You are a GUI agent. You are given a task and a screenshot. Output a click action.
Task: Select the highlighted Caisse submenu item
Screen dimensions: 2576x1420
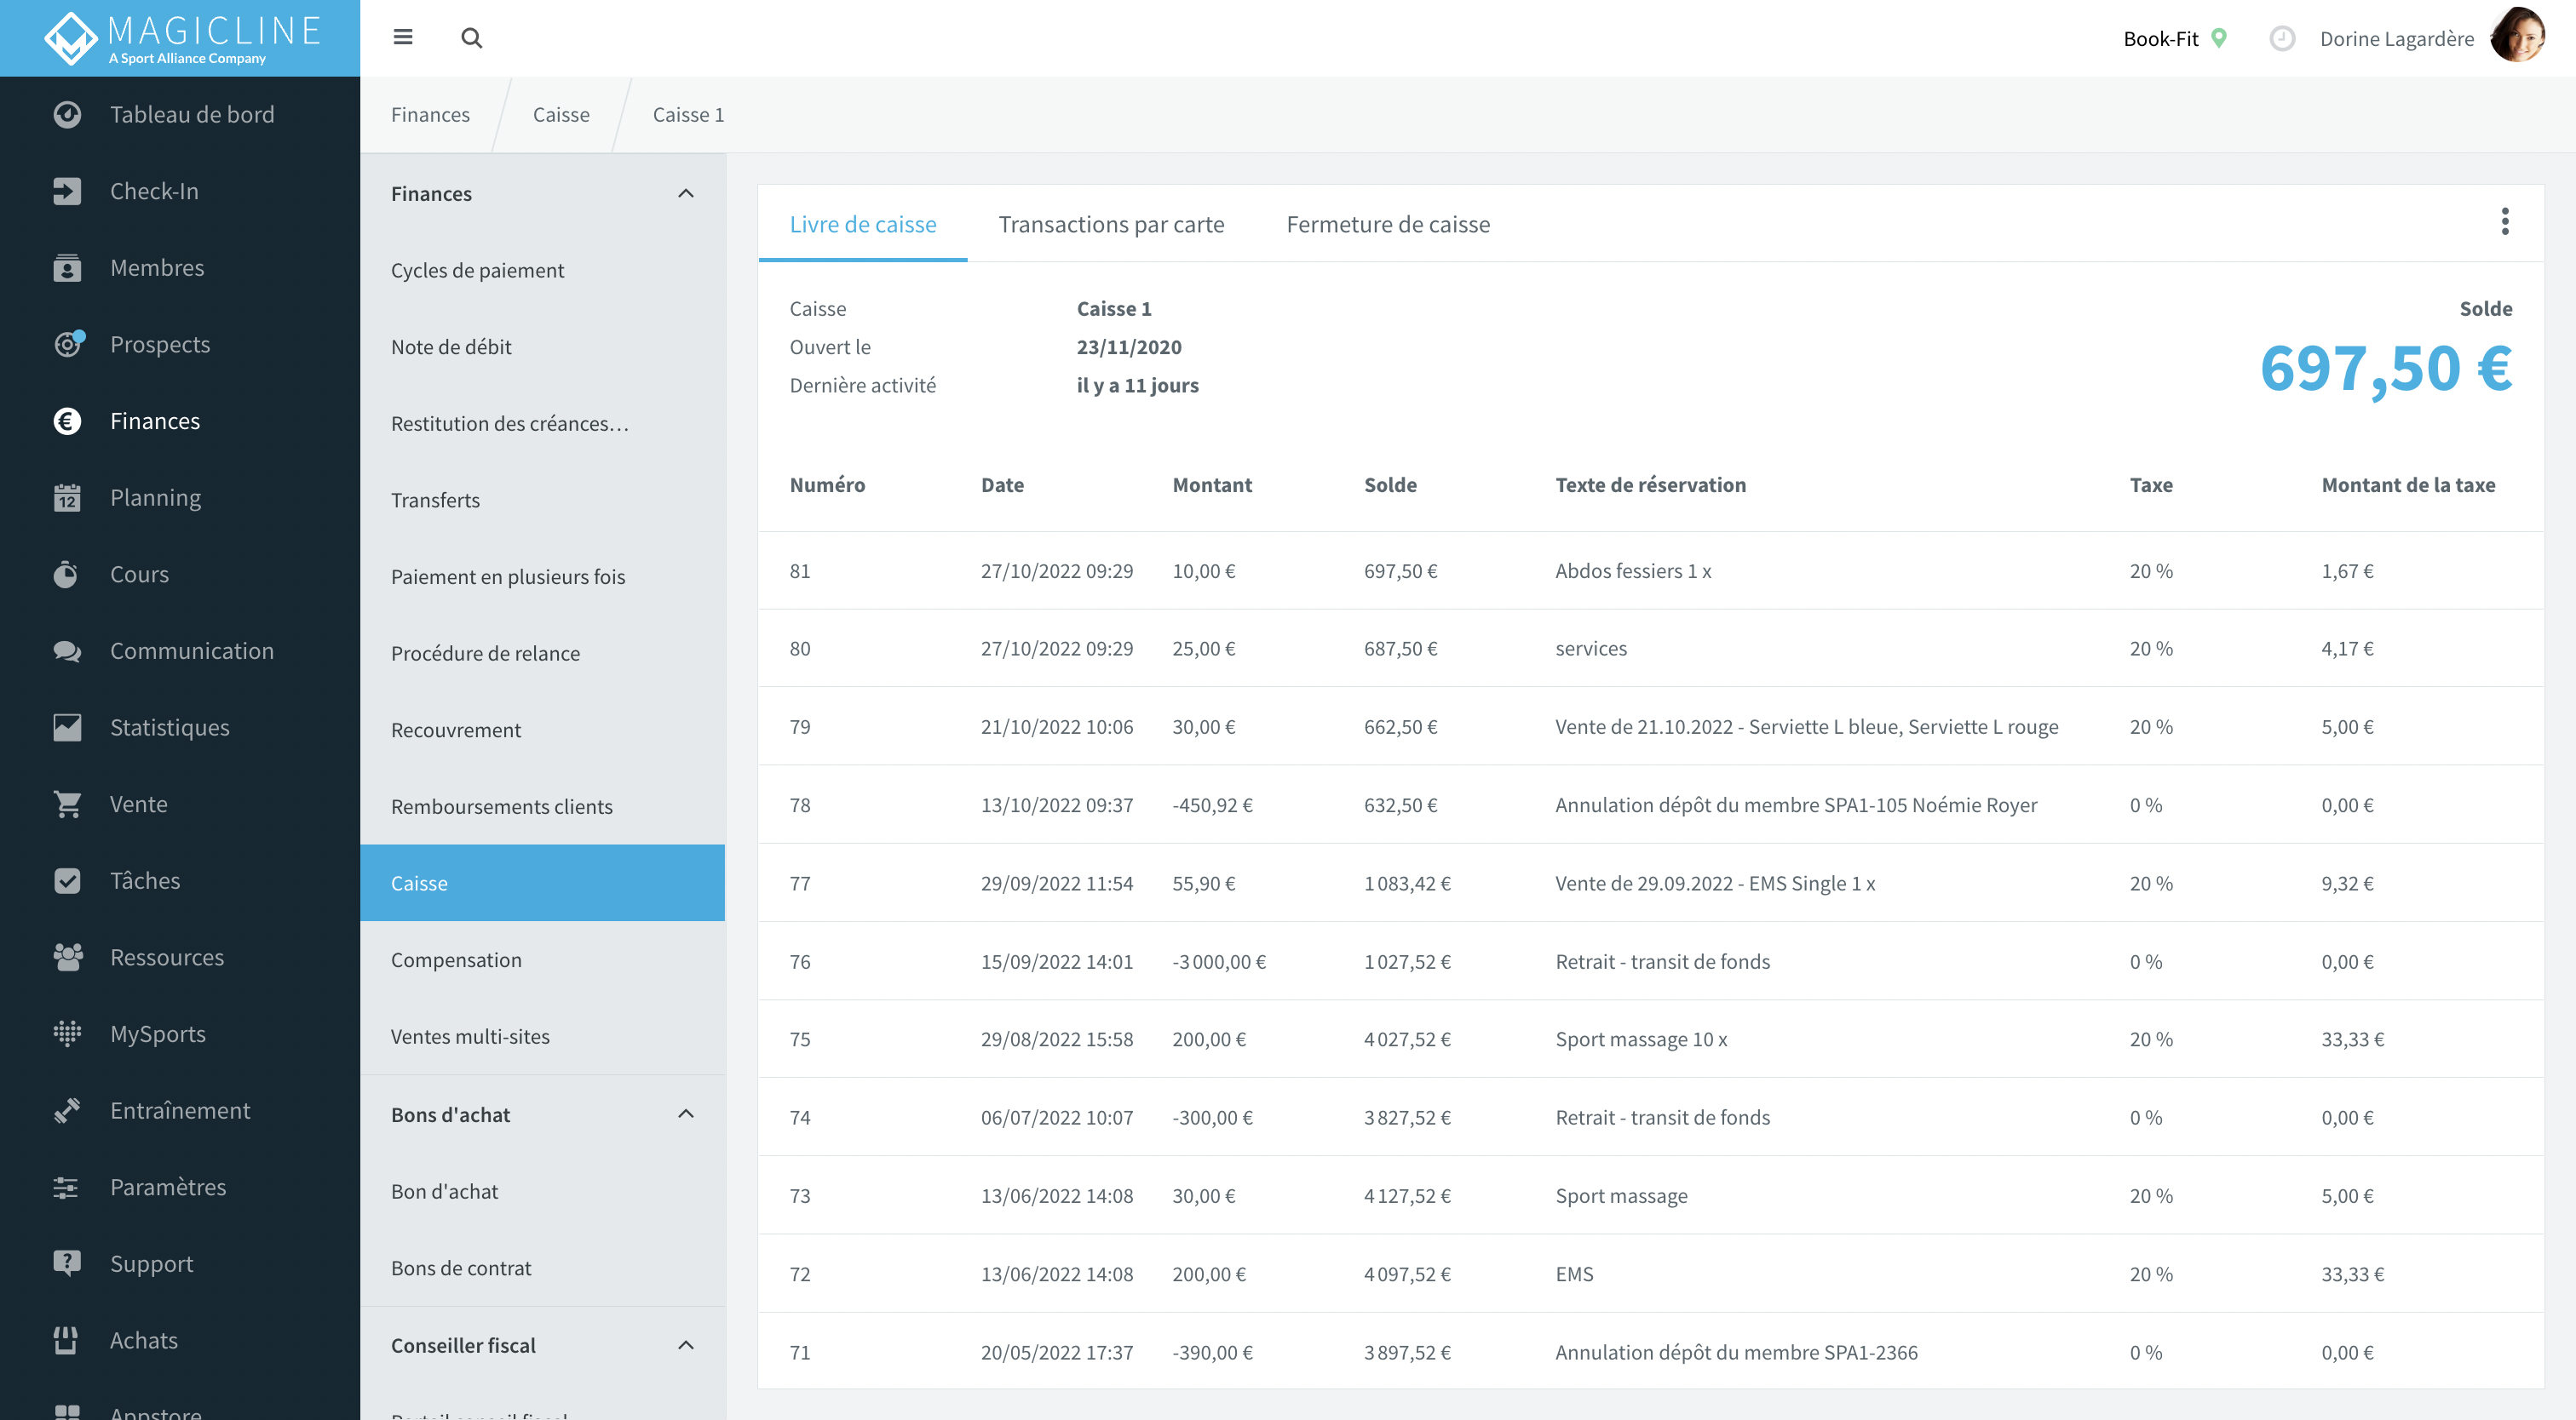pos(543,884)
